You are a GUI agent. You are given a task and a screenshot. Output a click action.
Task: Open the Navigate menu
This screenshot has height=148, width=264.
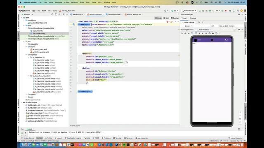point(59,2)
